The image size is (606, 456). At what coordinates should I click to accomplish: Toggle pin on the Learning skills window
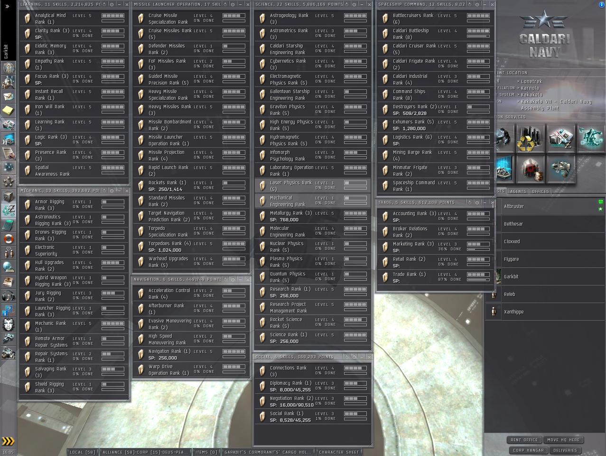(x=105, y=4)
